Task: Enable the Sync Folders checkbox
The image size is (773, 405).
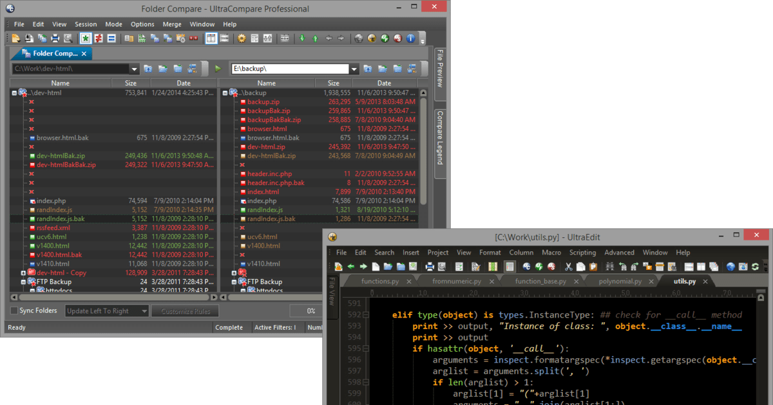Action: click(x=13, y=310)
